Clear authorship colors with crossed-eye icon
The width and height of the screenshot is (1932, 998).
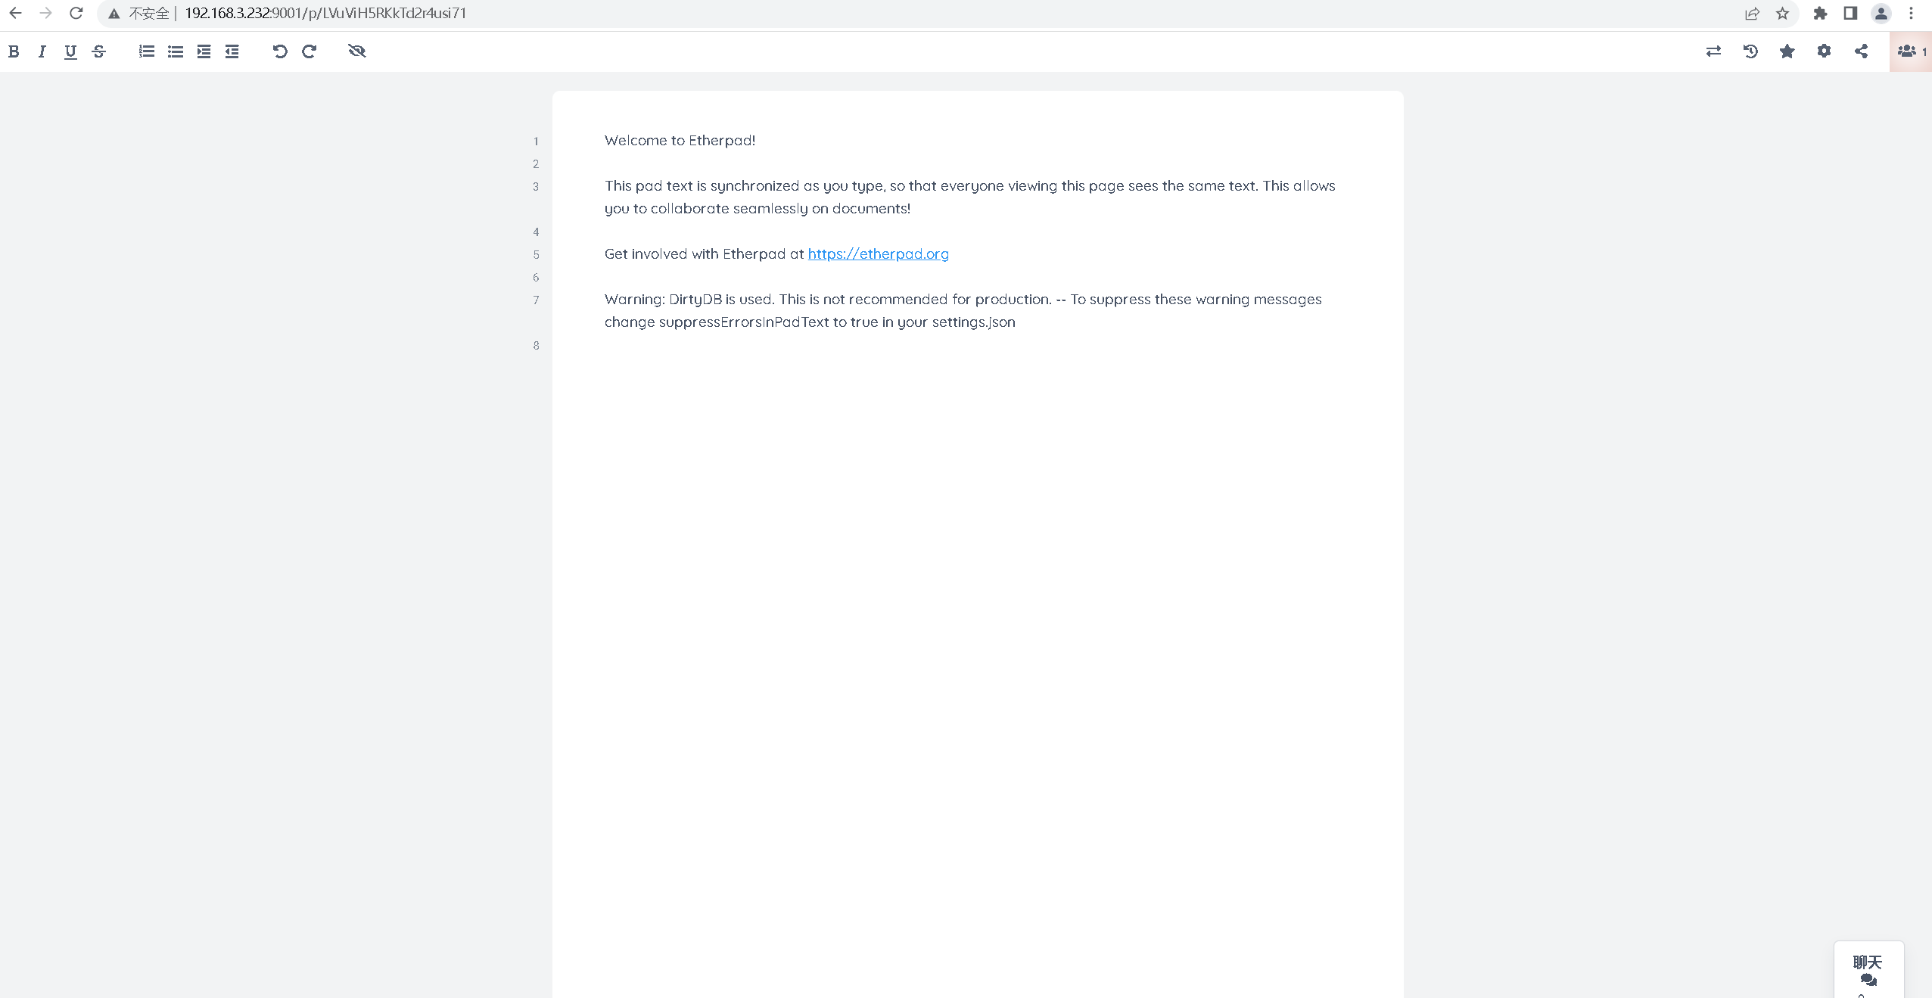pos(356,51)
